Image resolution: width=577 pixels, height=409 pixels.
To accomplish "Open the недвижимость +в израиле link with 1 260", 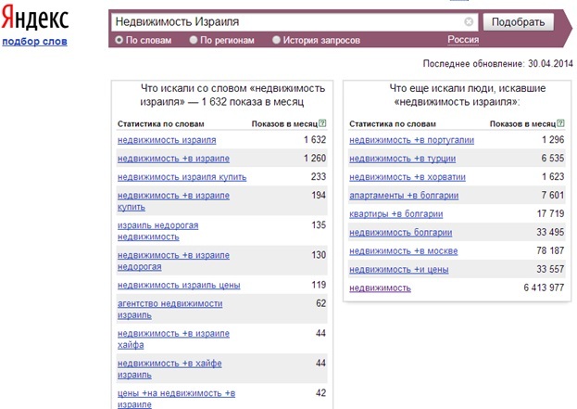I will tap(173, 159).
